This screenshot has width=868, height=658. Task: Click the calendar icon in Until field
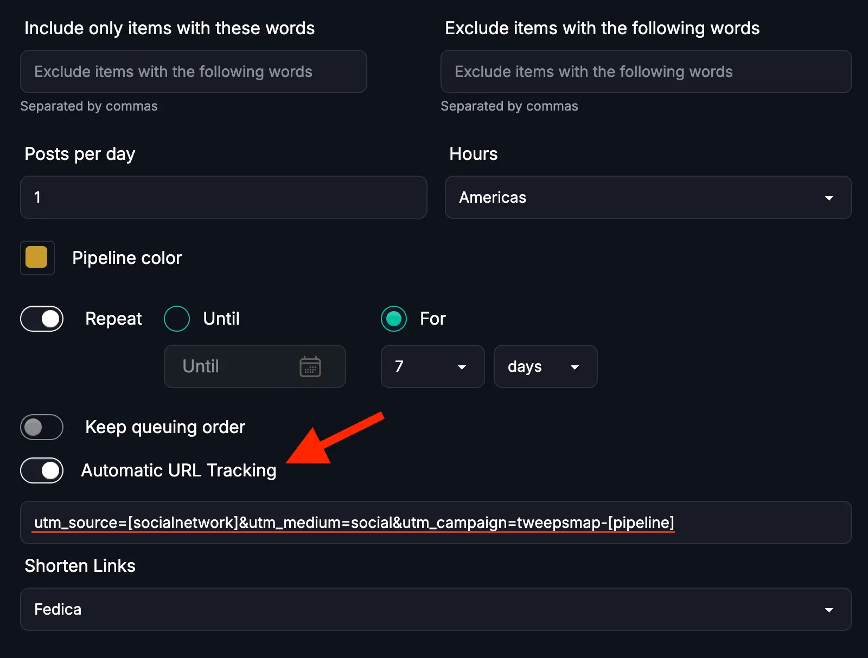(x=310, y=366)
